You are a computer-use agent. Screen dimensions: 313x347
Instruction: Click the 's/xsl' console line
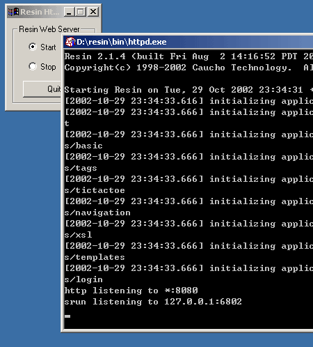pyautogui.click(x=78, y=235)
